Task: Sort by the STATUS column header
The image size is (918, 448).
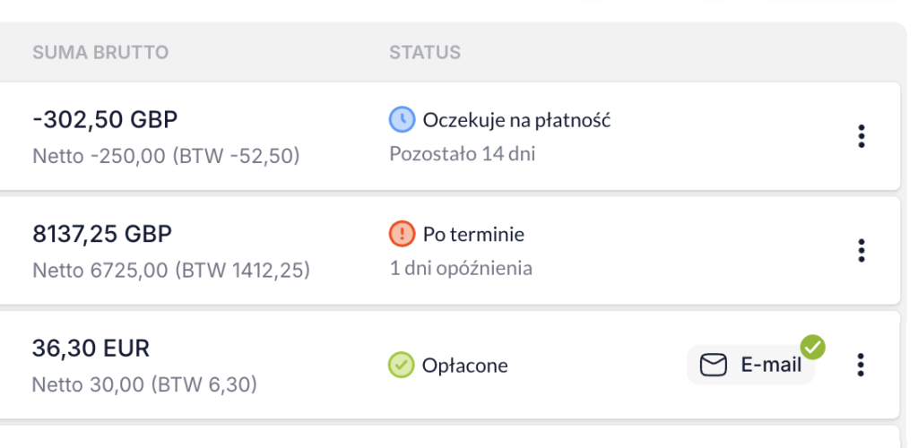Action: click(x=425, y=53)
